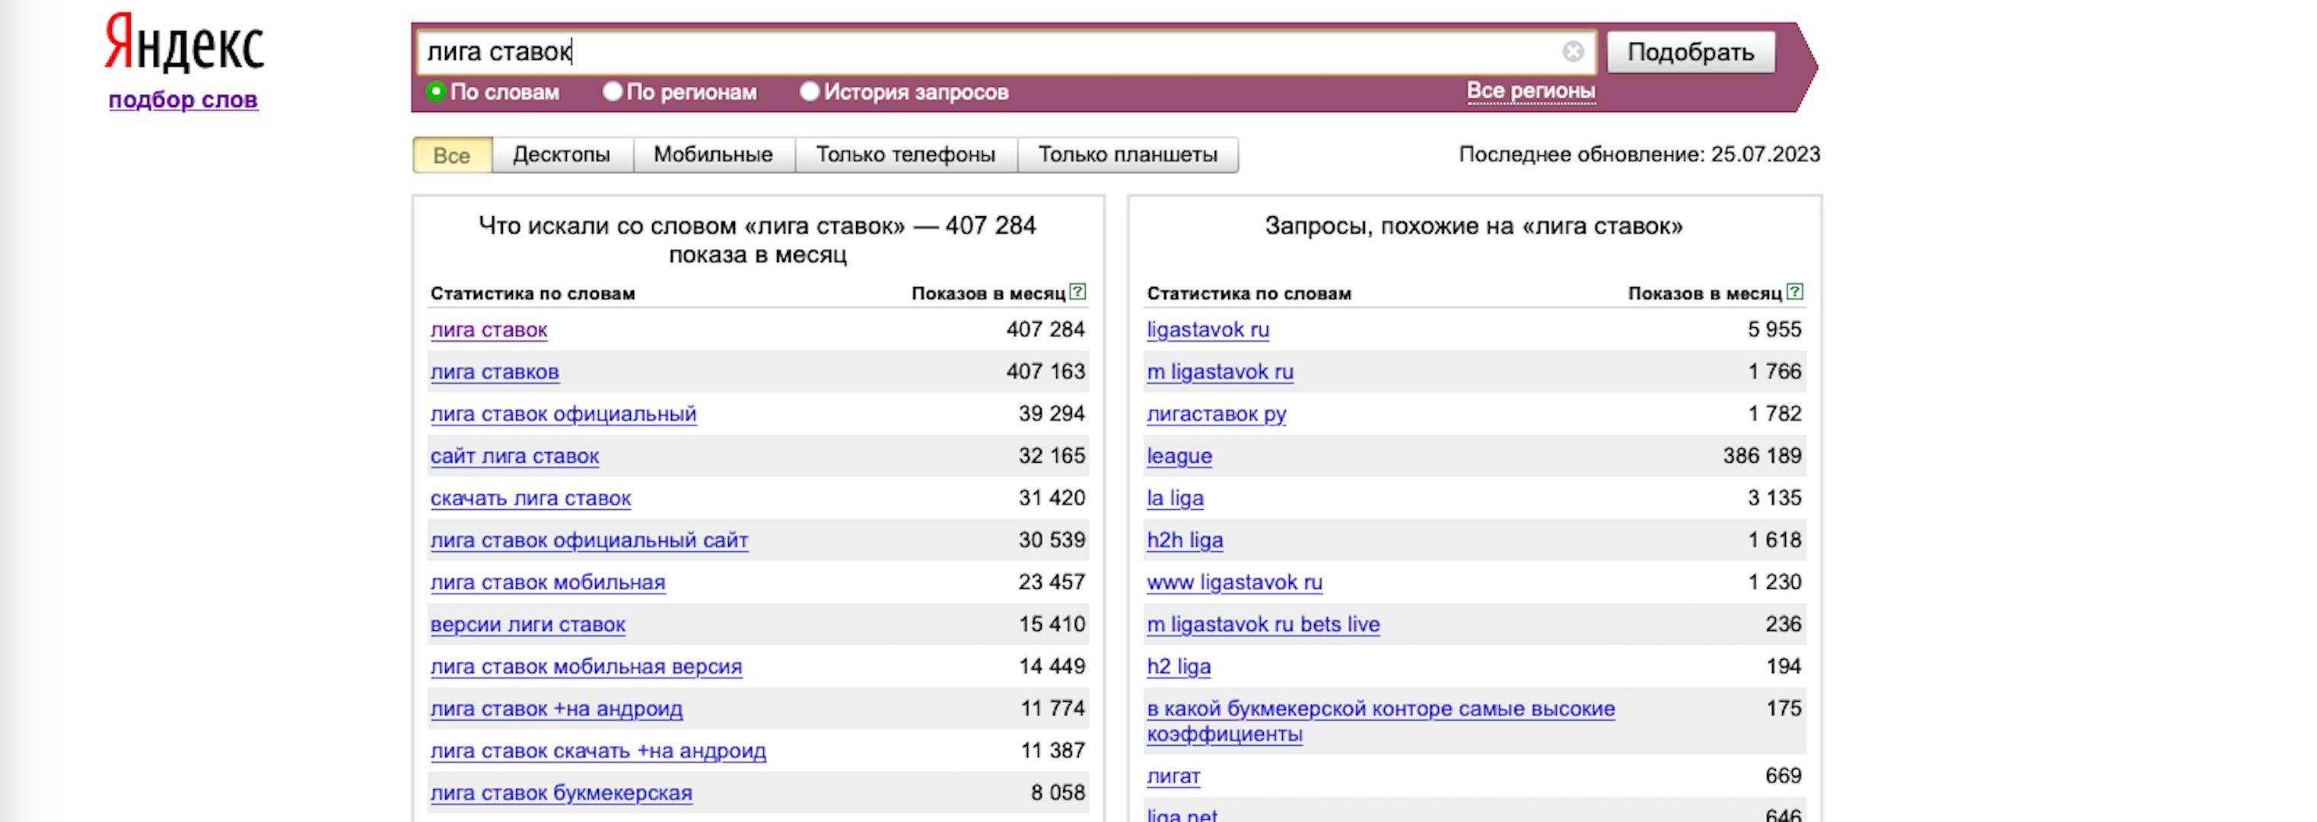Open the 'league' similar query

(x=1179, y=457)
